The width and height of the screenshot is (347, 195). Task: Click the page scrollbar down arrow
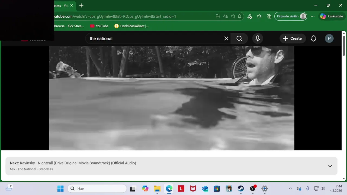(344, 178)
